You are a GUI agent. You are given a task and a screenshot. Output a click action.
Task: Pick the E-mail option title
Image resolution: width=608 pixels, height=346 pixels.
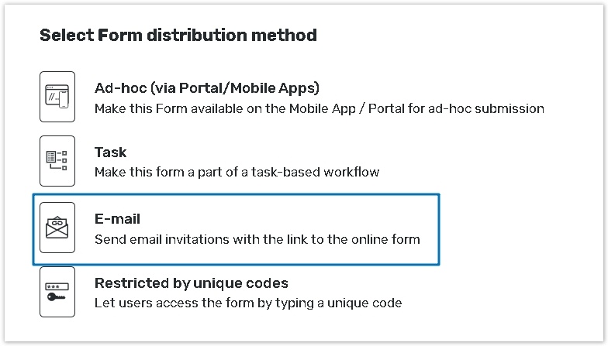pyautogui.click(x=117, y=219)
